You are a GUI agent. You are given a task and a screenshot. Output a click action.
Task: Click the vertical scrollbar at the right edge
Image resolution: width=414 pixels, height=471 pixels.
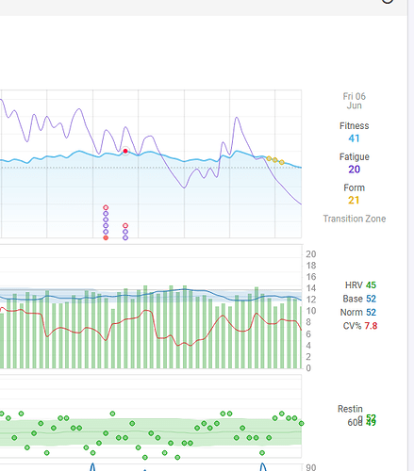click(x=411, y=235)
